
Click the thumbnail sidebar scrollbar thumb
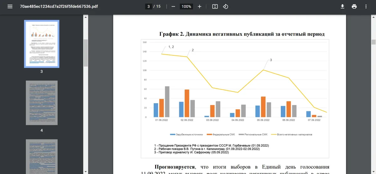(86, 52)
